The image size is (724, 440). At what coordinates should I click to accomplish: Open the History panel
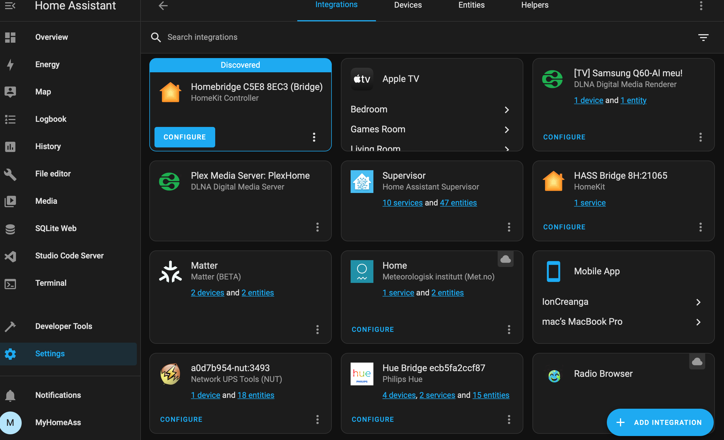(11, 147)
